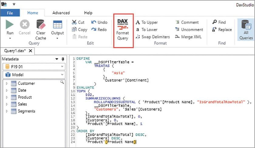
Task: Open the Help ribbon tab
Action: coord(88,13)
